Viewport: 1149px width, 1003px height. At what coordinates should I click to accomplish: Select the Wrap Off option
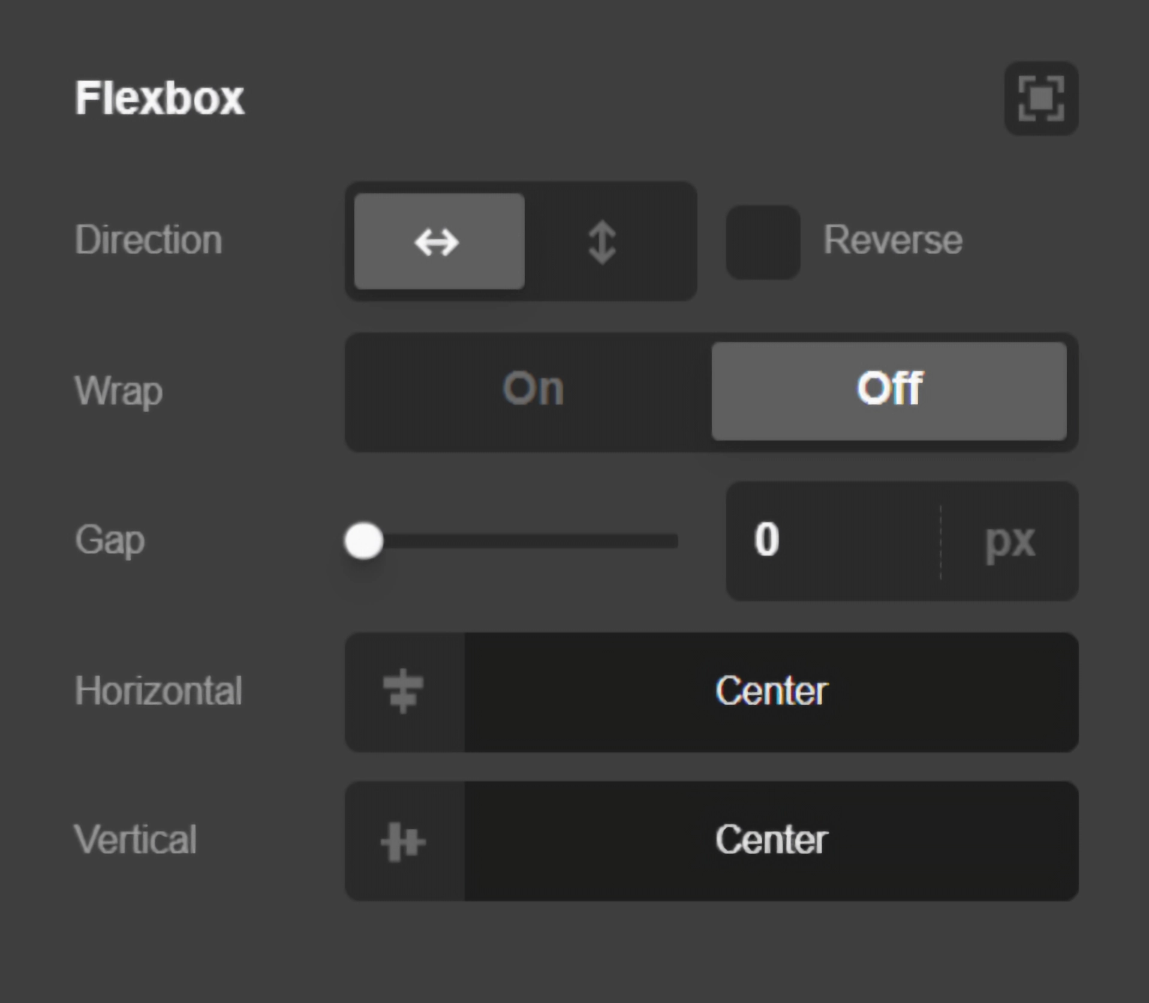[889, 391]
